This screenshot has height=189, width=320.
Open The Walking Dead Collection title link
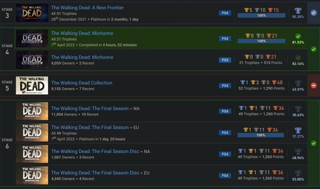pos(82,83)
